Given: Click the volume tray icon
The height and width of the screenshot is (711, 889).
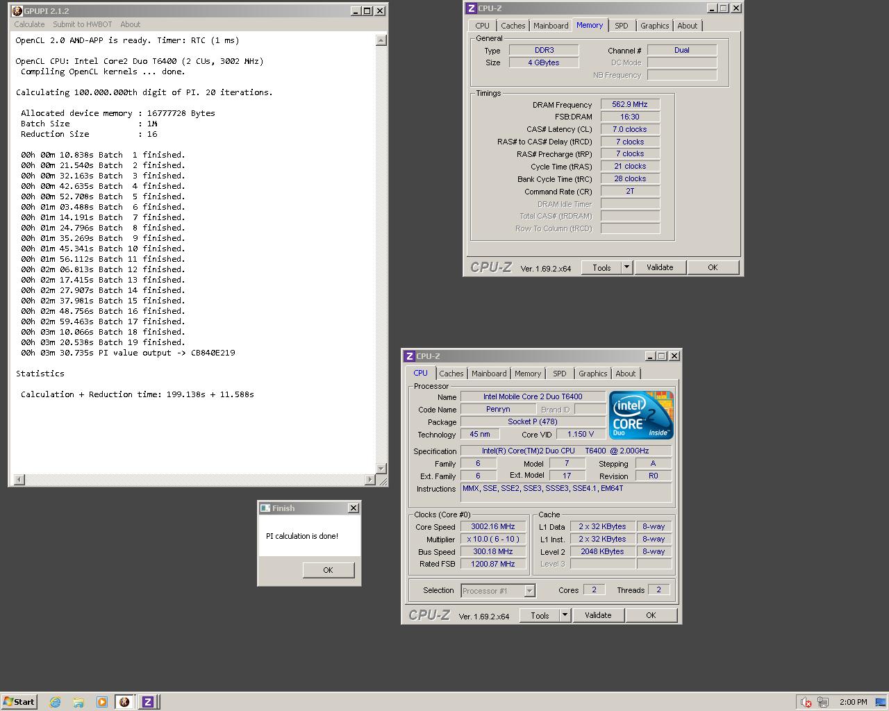Looking at the screenshot, I should [806, 702].
